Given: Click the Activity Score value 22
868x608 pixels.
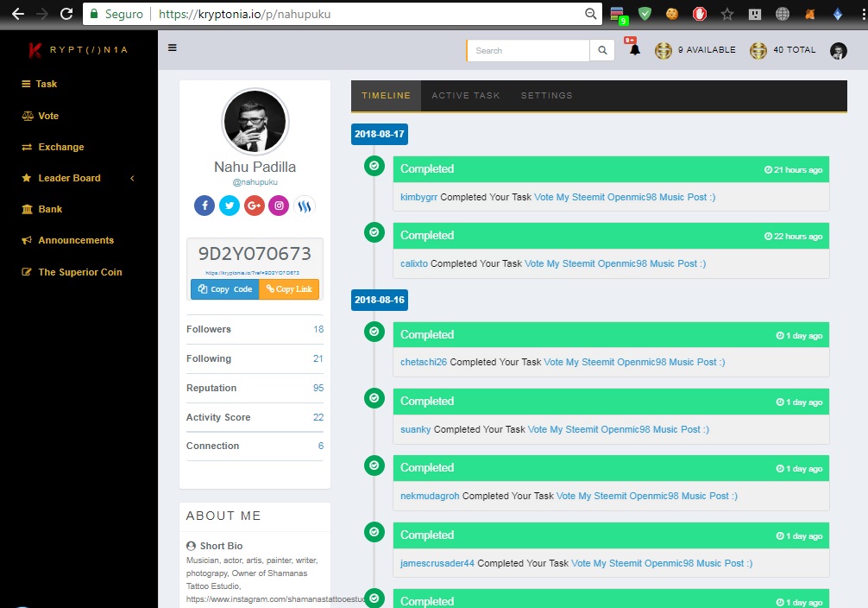Looking at the screenshot, I should tap(318, 417).
